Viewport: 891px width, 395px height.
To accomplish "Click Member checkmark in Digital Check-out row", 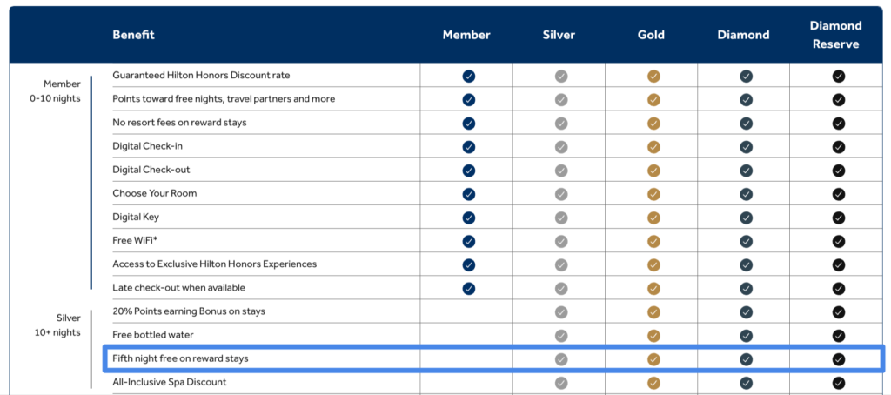I will click(x=469, y=171).
